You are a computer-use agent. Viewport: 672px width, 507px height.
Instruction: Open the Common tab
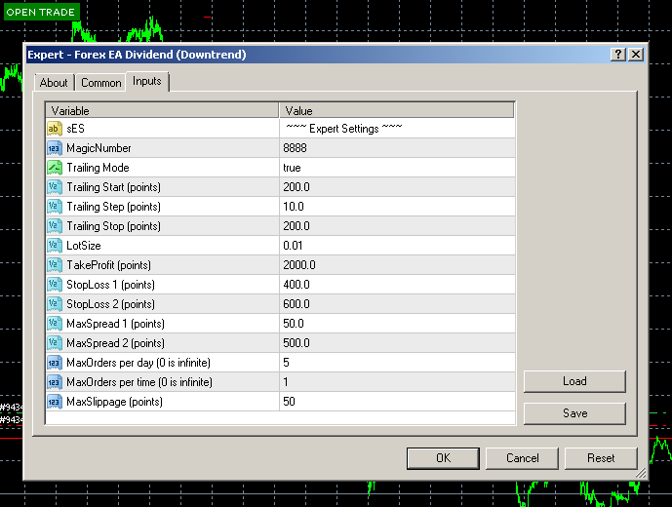(x=100, y=83)
